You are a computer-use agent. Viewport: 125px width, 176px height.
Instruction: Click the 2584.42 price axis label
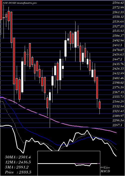click(x=118, y=3)
